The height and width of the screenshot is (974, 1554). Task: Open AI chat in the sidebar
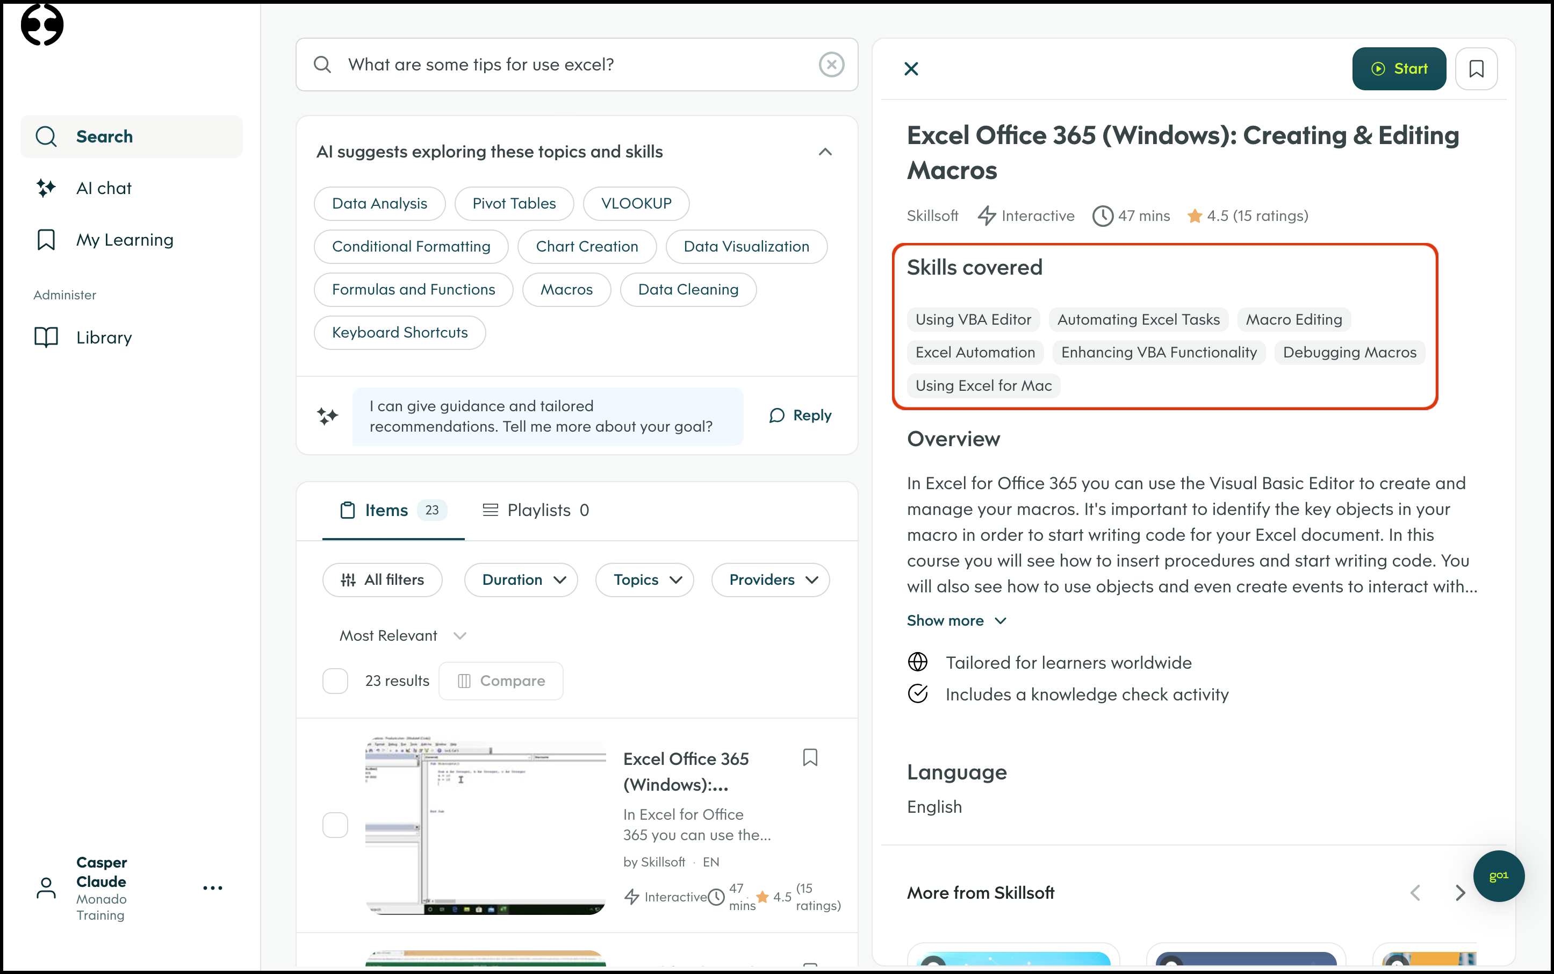(x=131, y=188)
